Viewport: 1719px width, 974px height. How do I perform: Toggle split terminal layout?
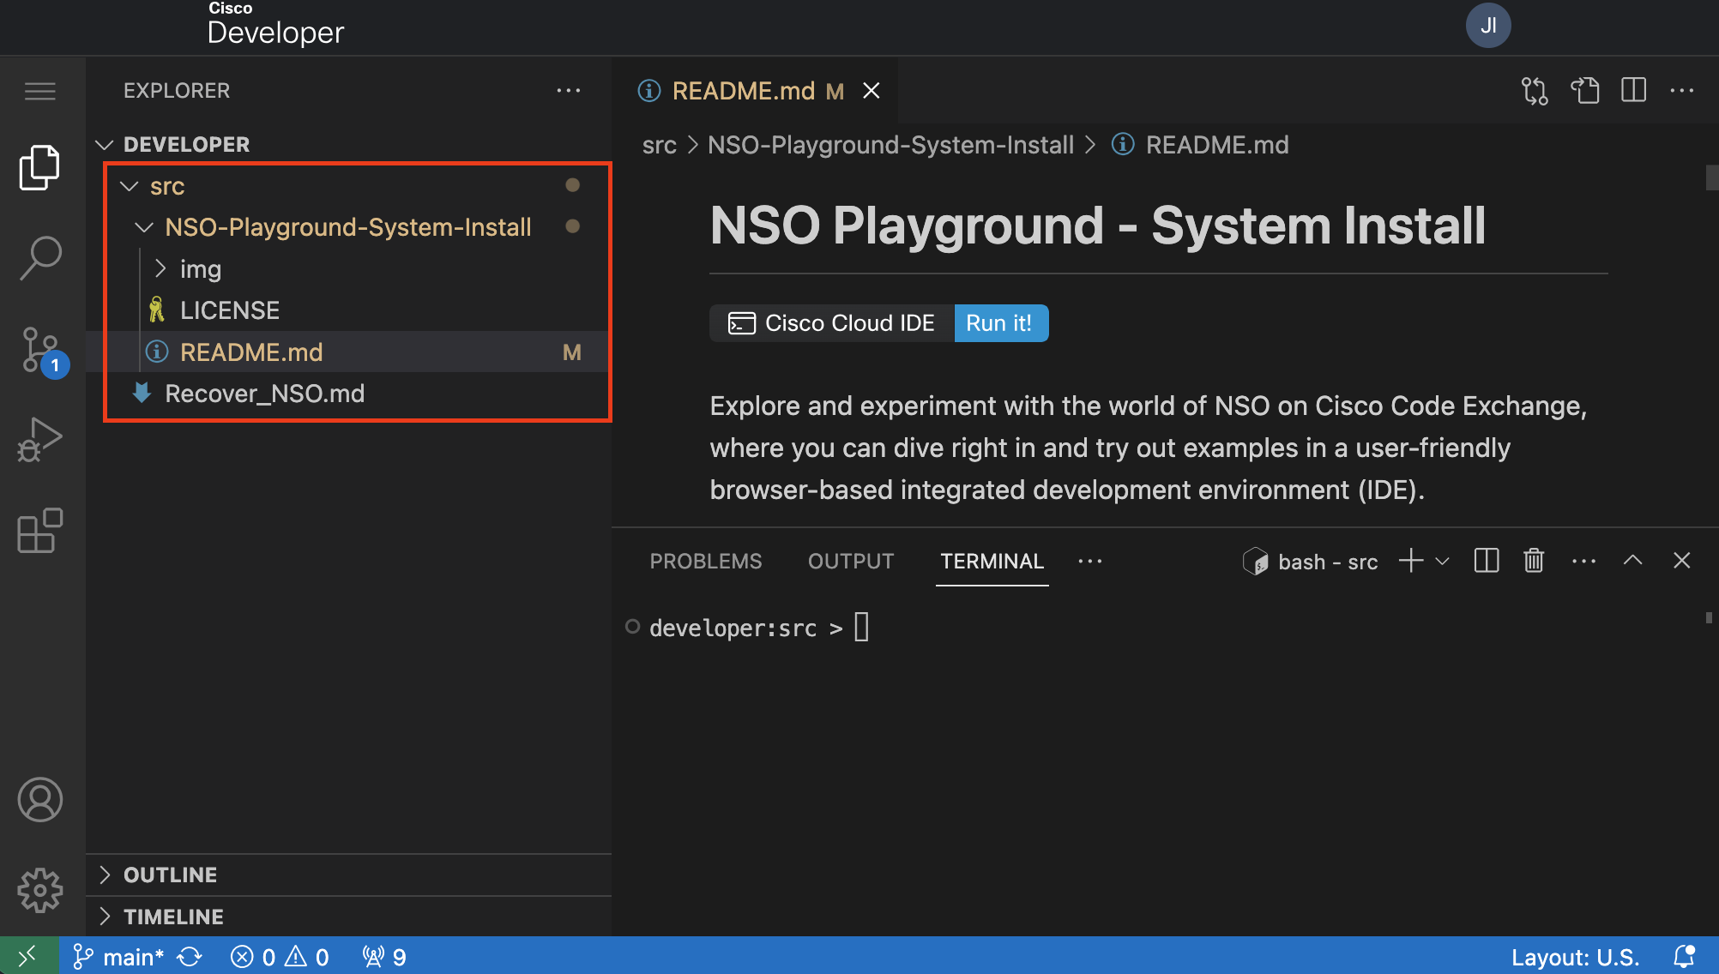1486,561
